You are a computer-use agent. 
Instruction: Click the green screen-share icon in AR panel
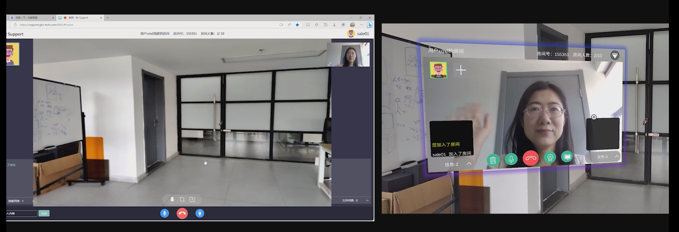[x=567, y=157]
